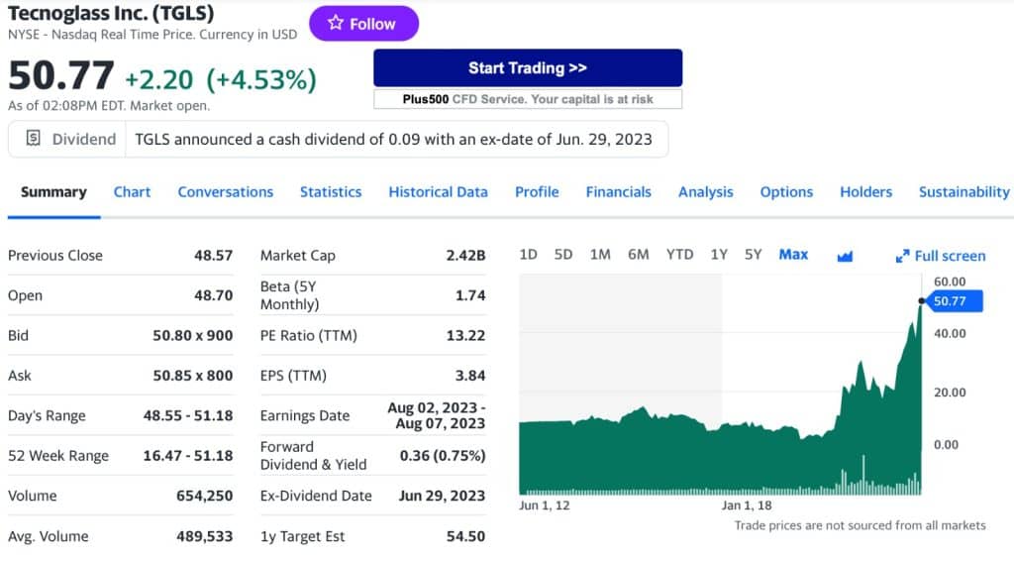Select the 1D chart range
The height and width of the screenshot is (563, 1014).
(528, 255)
